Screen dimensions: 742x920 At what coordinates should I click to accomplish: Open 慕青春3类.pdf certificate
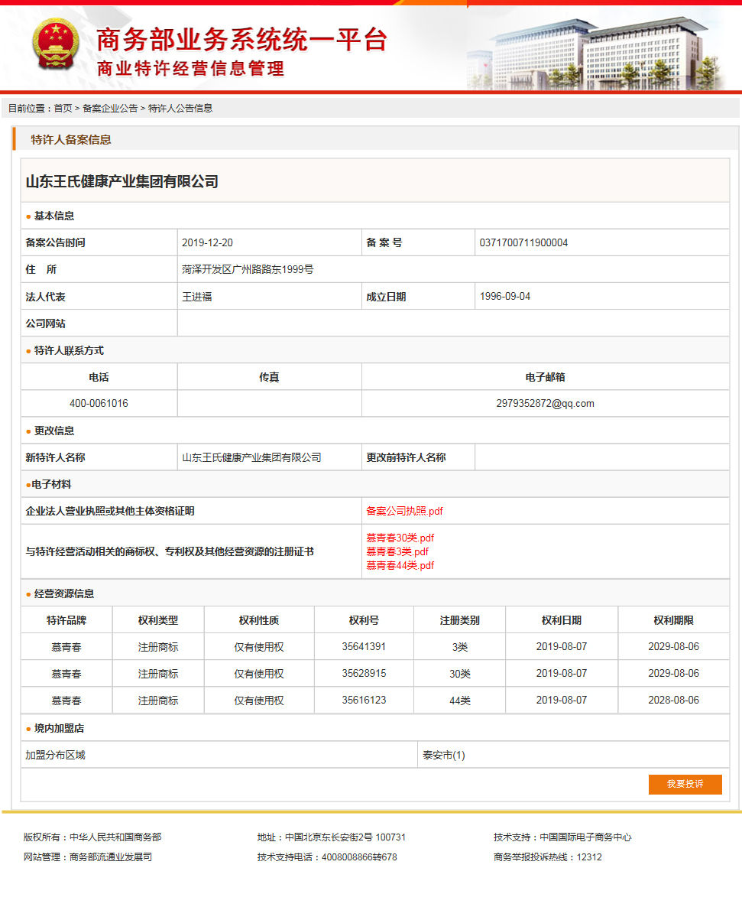[397, 551]
